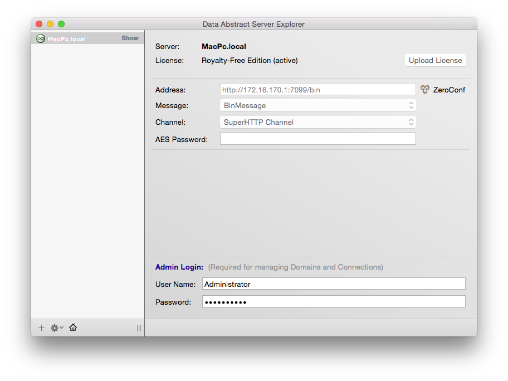
Task: Click Show next to MacPc.local
Action: [x=130, y=38]
